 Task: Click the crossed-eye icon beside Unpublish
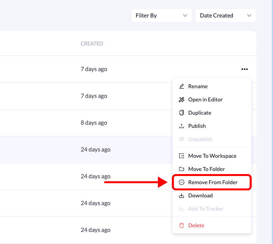tap(182, 139)
